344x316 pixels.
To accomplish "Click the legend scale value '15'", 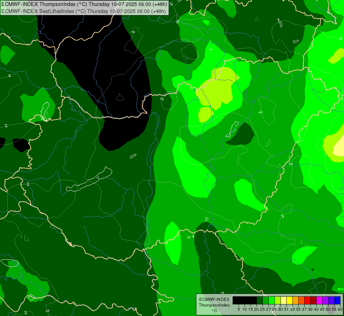I will pyautogui.click(x=251, y=309).
